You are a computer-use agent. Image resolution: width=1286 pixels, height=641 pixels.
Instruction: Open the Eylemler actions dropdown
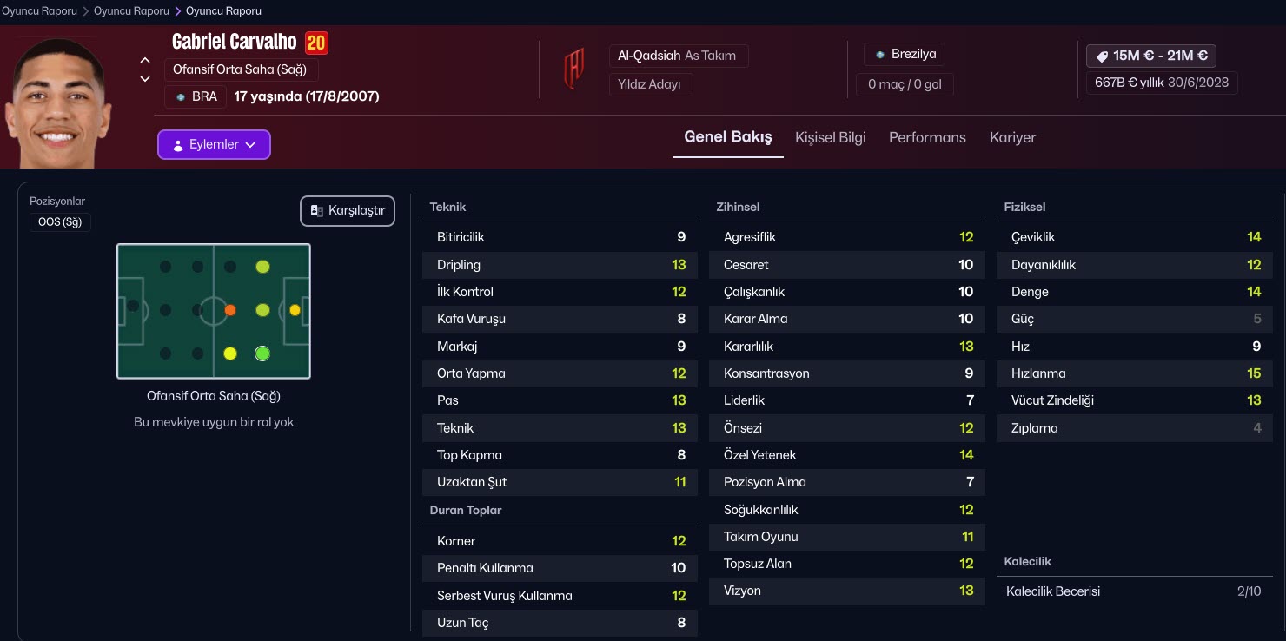[x=214, y=145]
